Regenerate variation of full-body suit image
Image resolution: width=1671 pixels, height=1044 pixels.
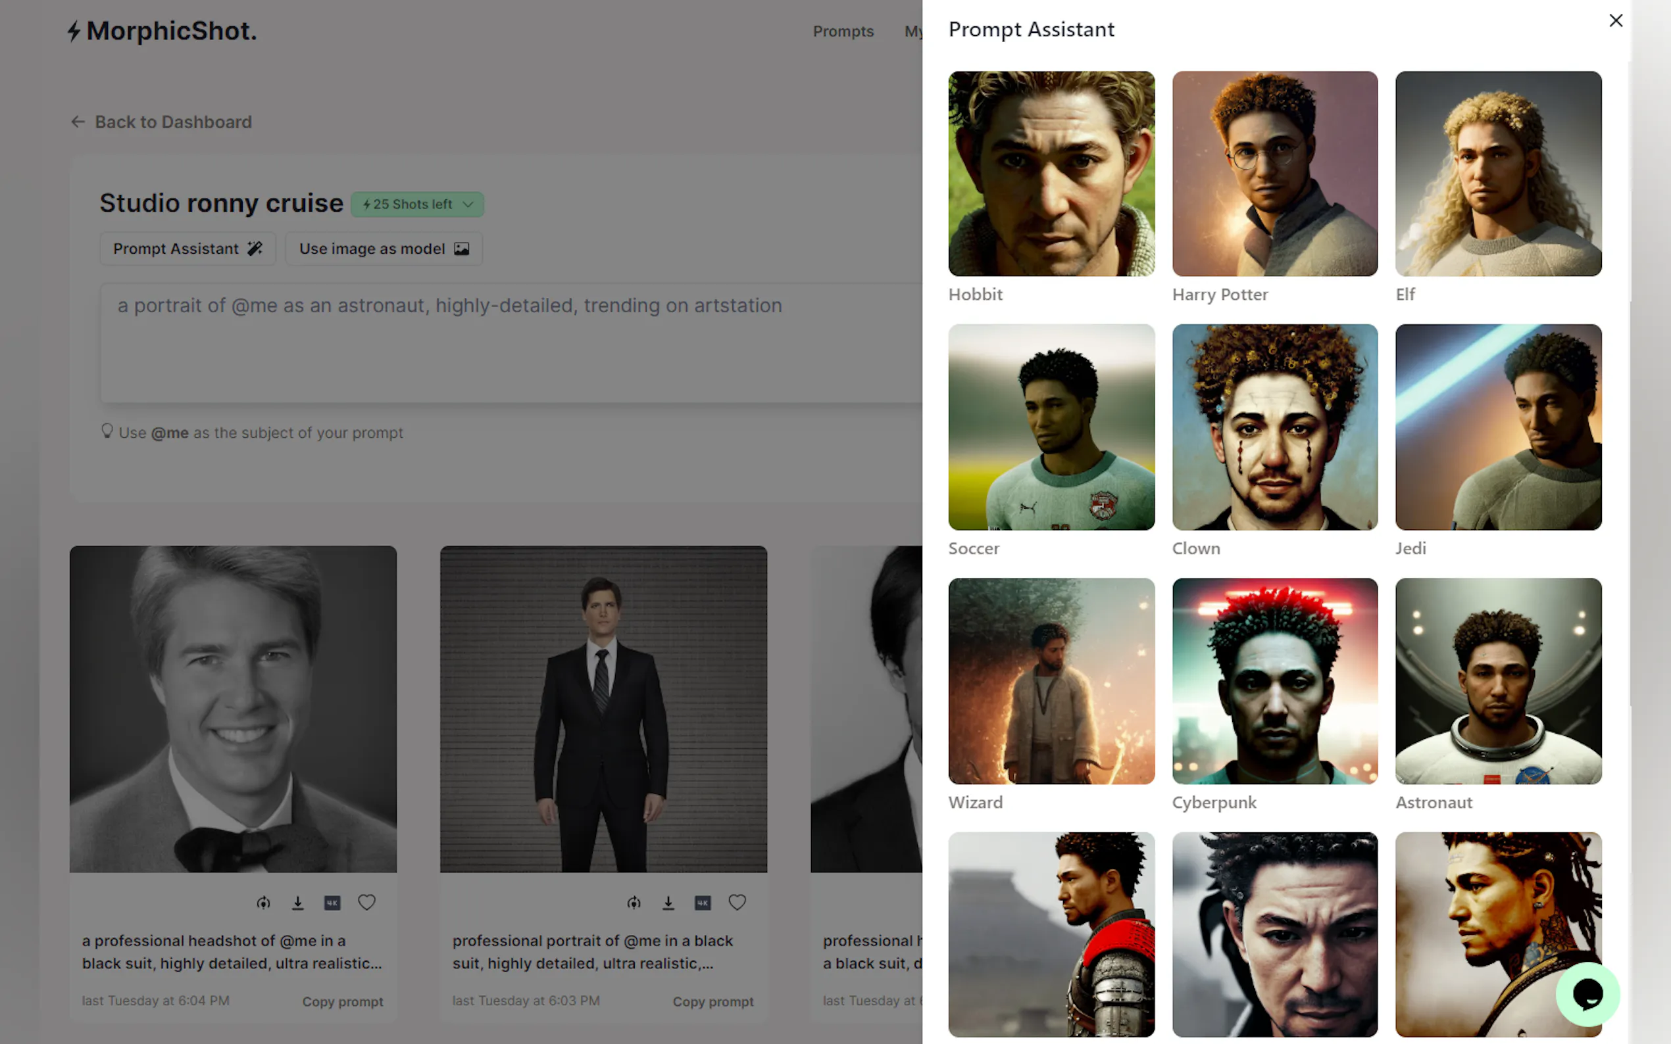click(x=634, y=903)
